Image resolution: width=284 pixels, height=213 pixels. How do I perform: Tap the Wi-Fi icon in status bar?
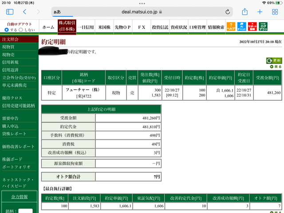[x=264, y=3]
